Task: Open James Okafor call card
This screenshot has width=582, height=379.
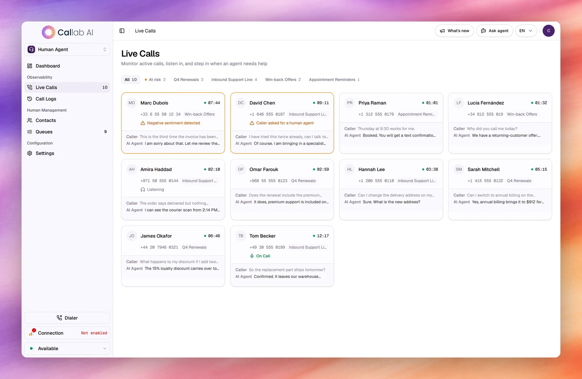Action: 173,256
